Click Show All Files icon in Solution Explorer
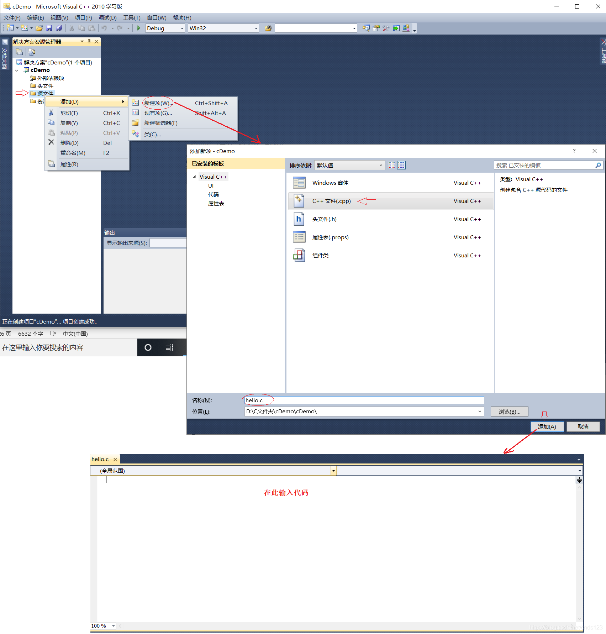The image size is (606, 634). coord(32,52)
